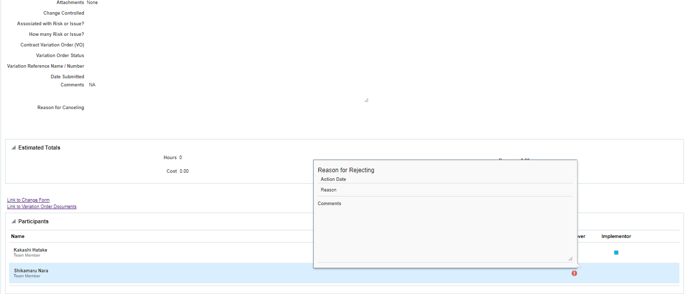
Task: Click the Hours 0 value under Estimated Totals
Action: [180, 157]
